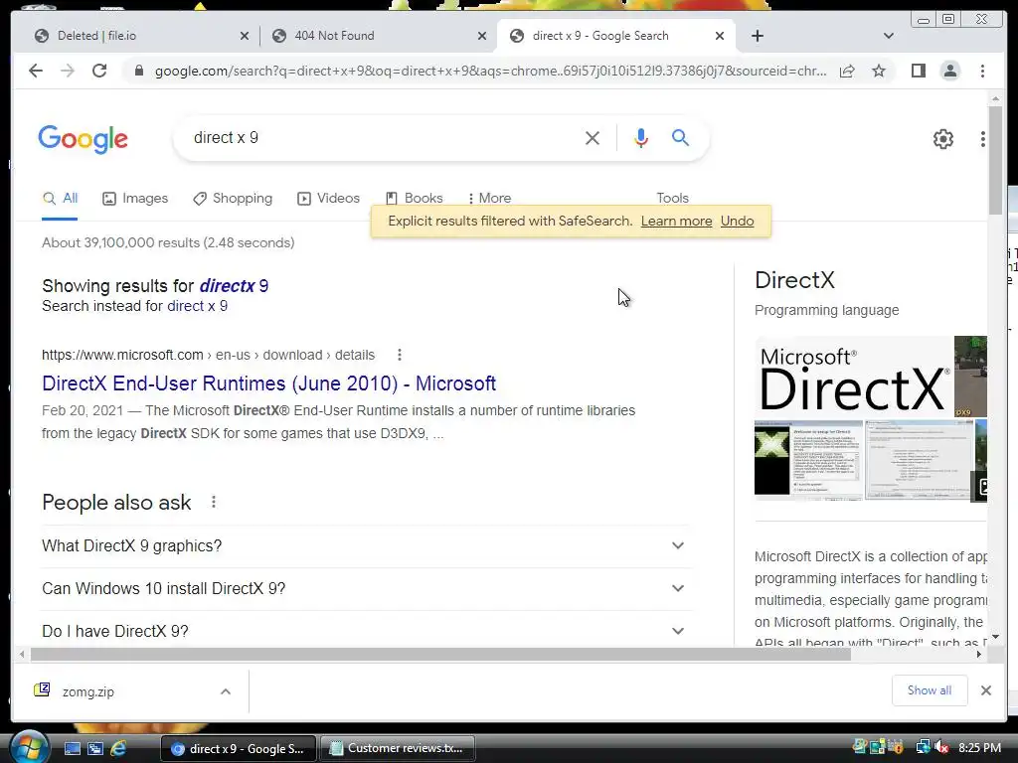Open the More filters menu
Viewport: 1018px width, 763px height.
[x=489, y=198]
